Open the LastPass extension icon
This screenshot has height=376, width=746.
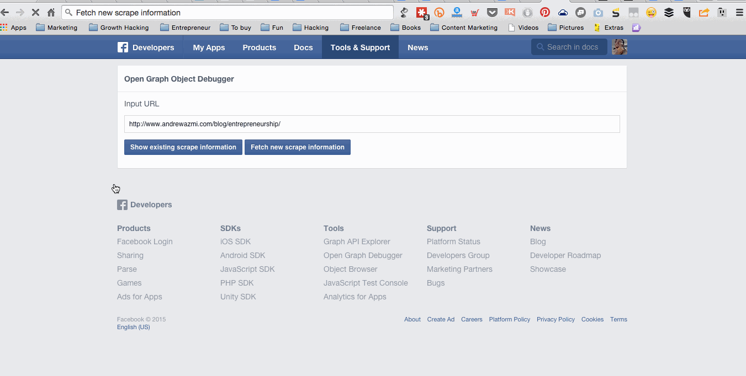point(422,12)
